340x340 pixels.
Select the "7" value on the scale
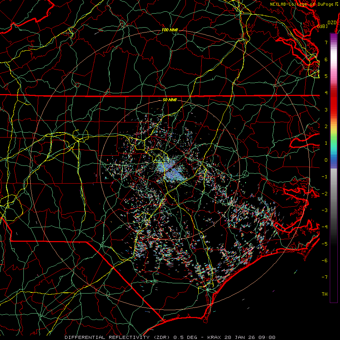pos(326,42)
